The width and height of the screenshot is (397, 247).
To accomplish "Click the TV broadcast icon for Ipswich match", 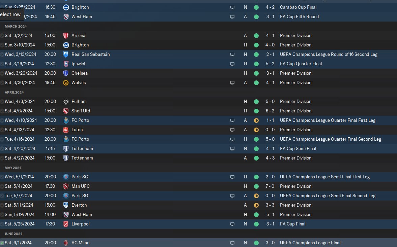I will (232, 64).
